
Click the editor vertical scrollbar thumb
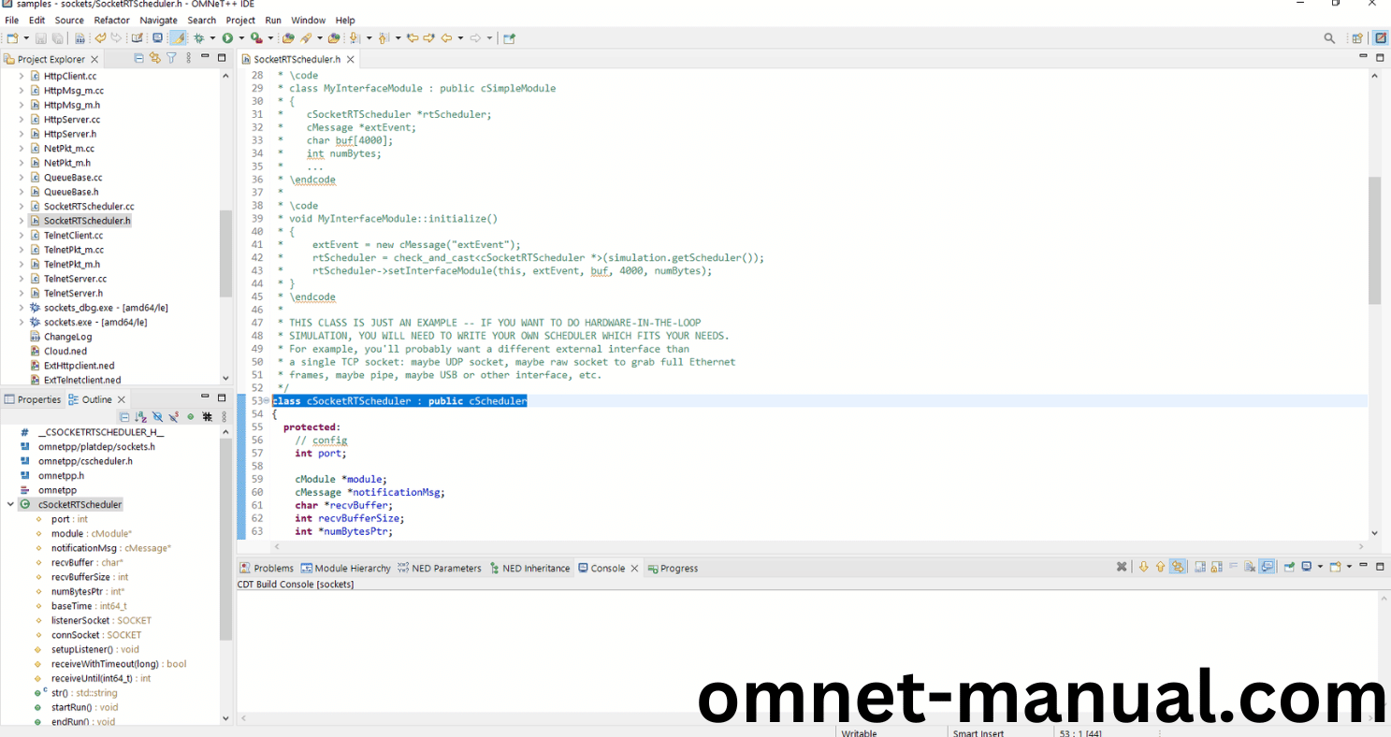pyautogui.click(x=1374, y=240)
